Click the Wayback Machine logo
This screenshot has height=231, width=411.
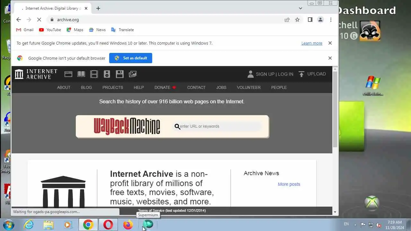pos(127,126)
